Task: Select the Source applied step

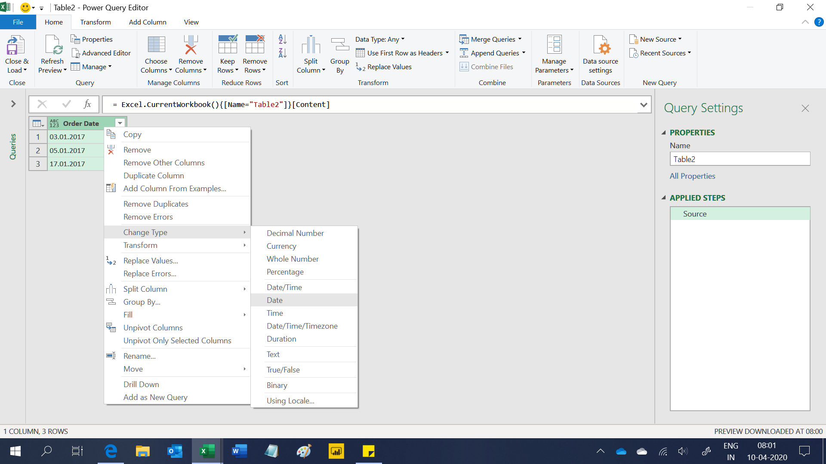Action: (x=740, y=214)
